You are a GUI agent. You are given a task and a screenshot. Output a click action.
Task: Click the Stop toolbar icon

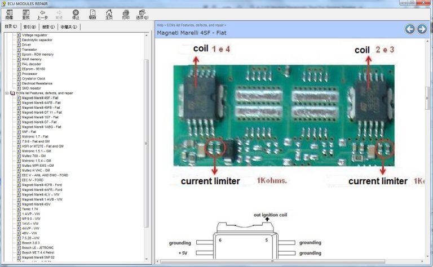pyautogui.click(x=76, y=14)
